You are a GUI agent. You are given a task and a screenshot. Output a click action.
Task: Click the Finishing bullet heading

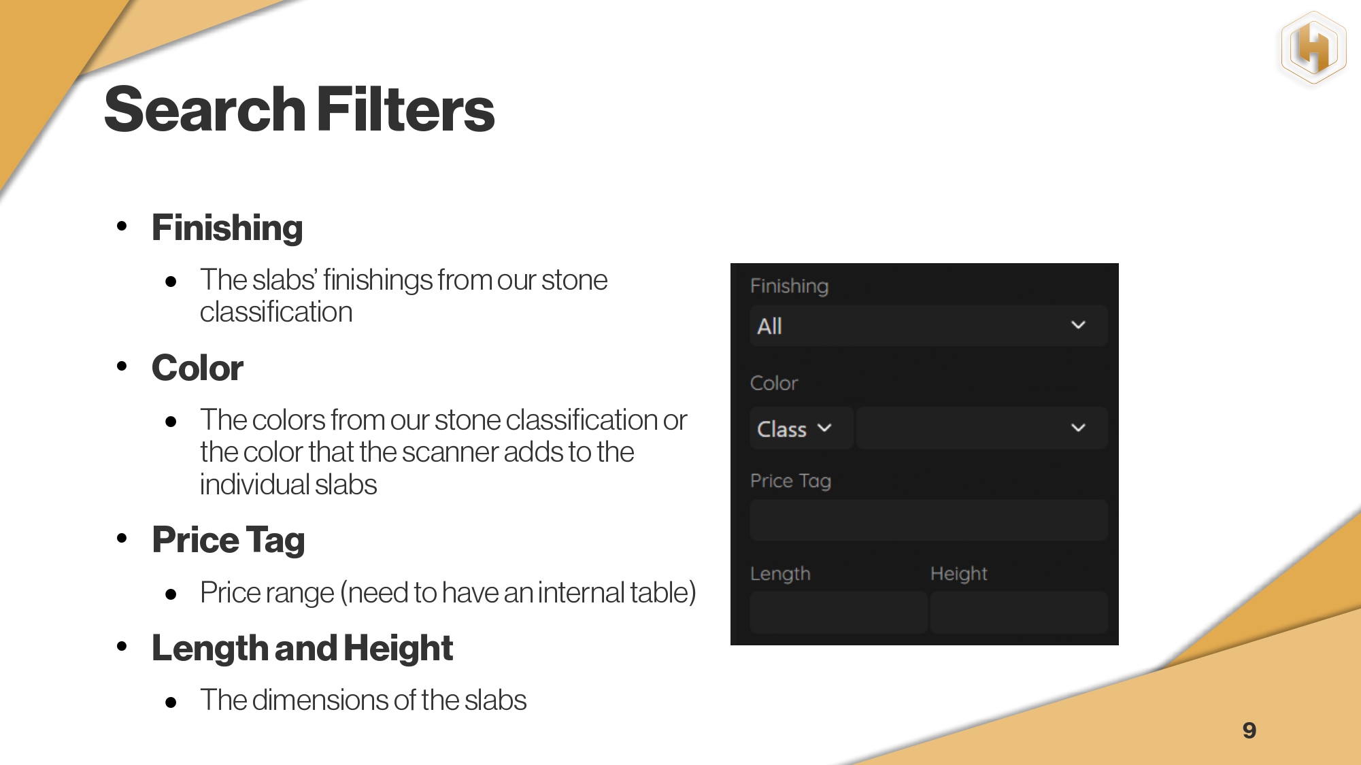point(227,227)
